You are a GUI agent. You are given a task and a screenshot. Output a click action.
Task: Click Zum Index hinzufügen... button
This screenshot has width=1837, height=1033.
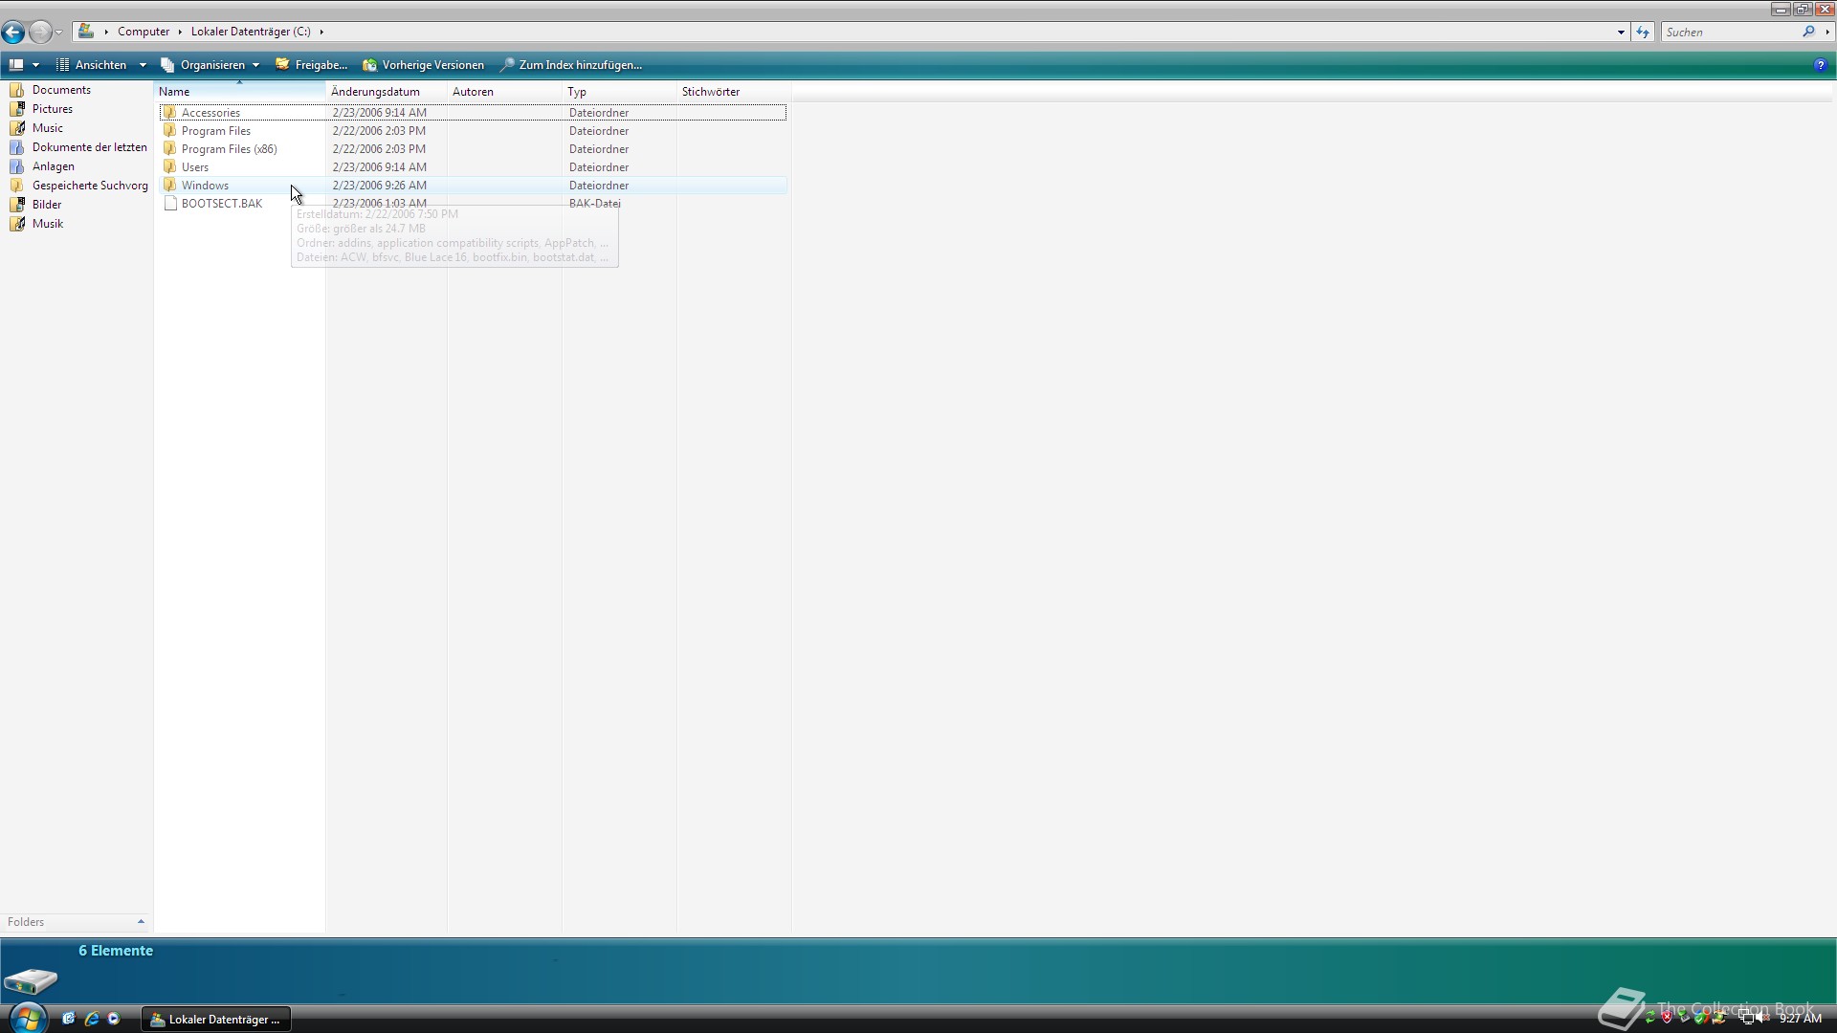570,65
